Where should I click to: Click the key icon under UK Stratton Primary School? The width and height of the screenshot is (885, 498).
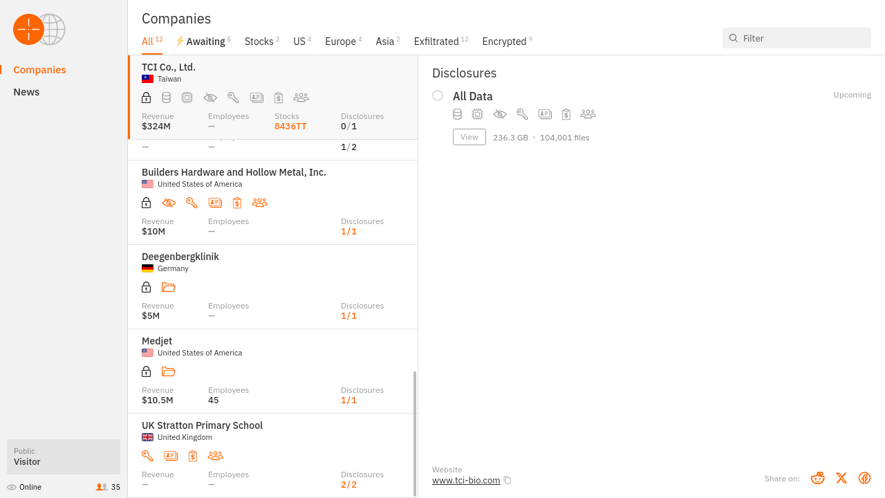tap(147, 456)
